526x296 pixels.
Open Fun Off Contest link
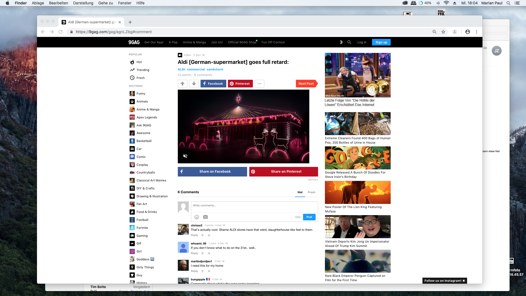click(273, 42)
